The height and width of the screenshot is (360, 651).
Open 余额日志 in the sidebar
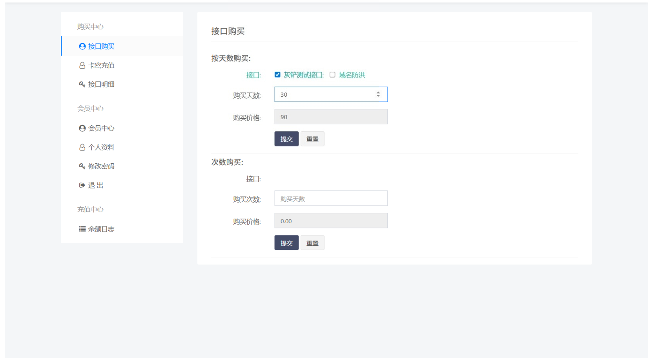tap(122, 229)
